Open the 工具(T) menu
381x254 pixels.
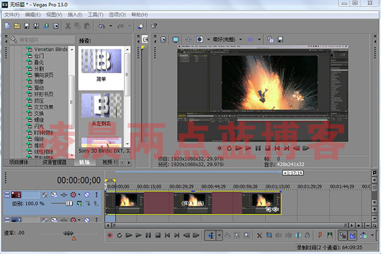95,15
